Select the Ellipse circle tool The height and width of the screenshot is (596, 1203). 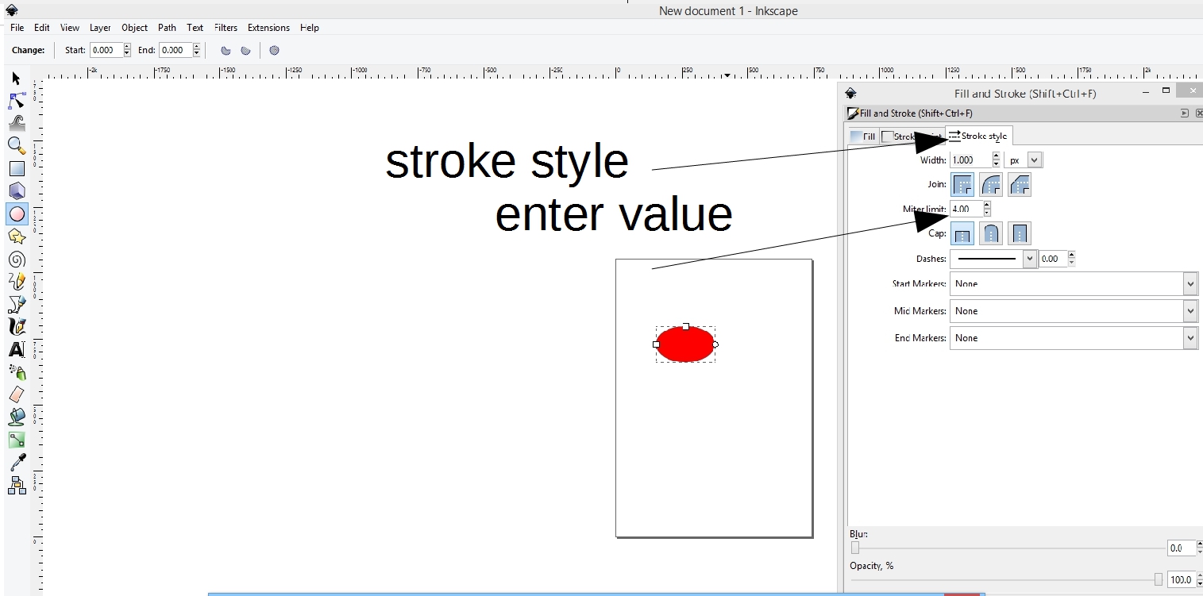click(16, 213)
